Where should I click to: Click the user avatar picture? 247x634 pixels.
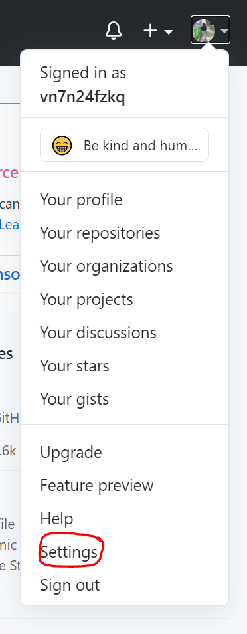coord(204,31)
